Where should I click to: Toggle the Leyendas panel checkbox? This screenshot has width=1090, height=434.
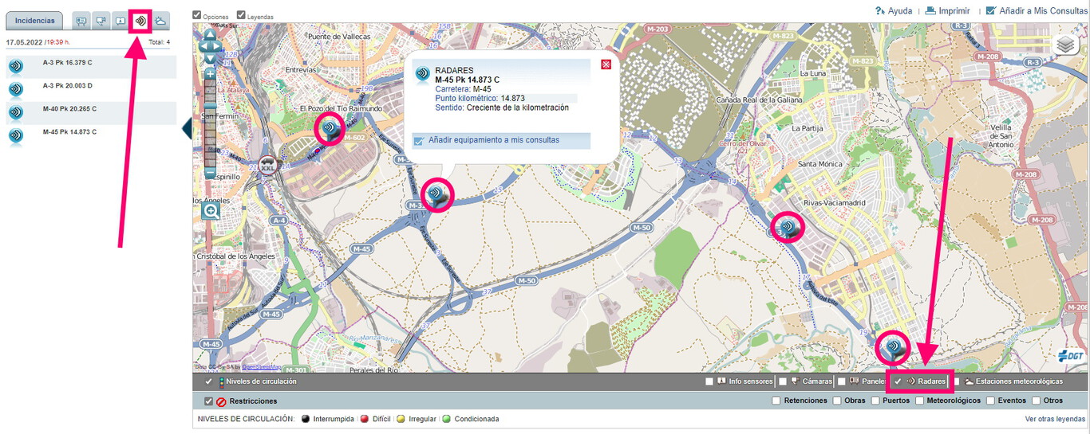241,15
